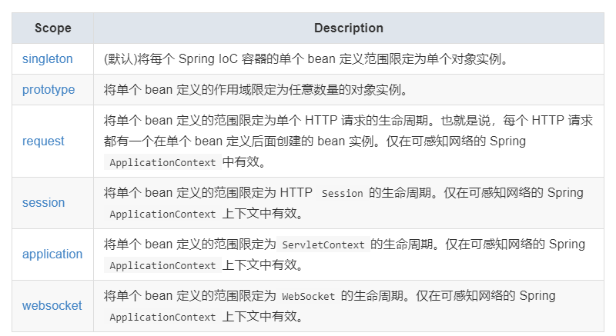Viewport: 616px width, 336px height.
Task: Open the singleton scope link
Action: click(48, 58)
